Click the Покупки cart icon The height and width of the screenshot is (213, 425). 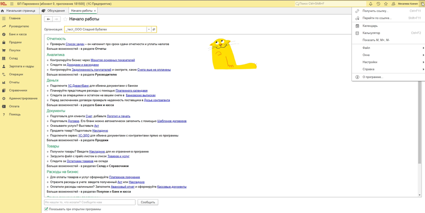point(4,50)
